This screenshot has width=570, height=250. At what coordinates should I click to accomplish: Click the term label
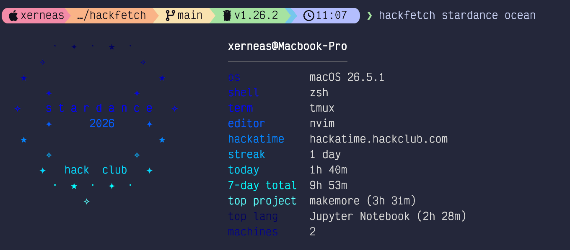tap(241, 108)
